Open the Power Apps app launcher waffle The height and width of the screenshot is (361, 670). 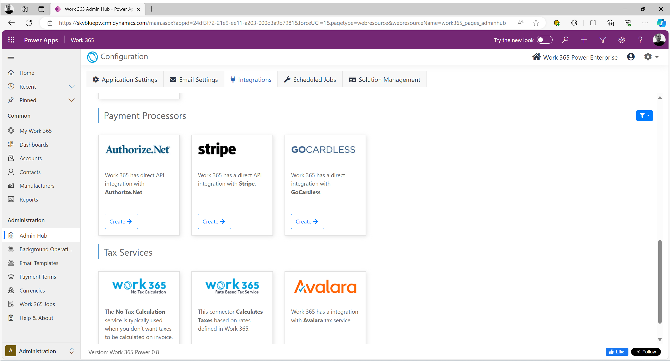coord(11,40)
